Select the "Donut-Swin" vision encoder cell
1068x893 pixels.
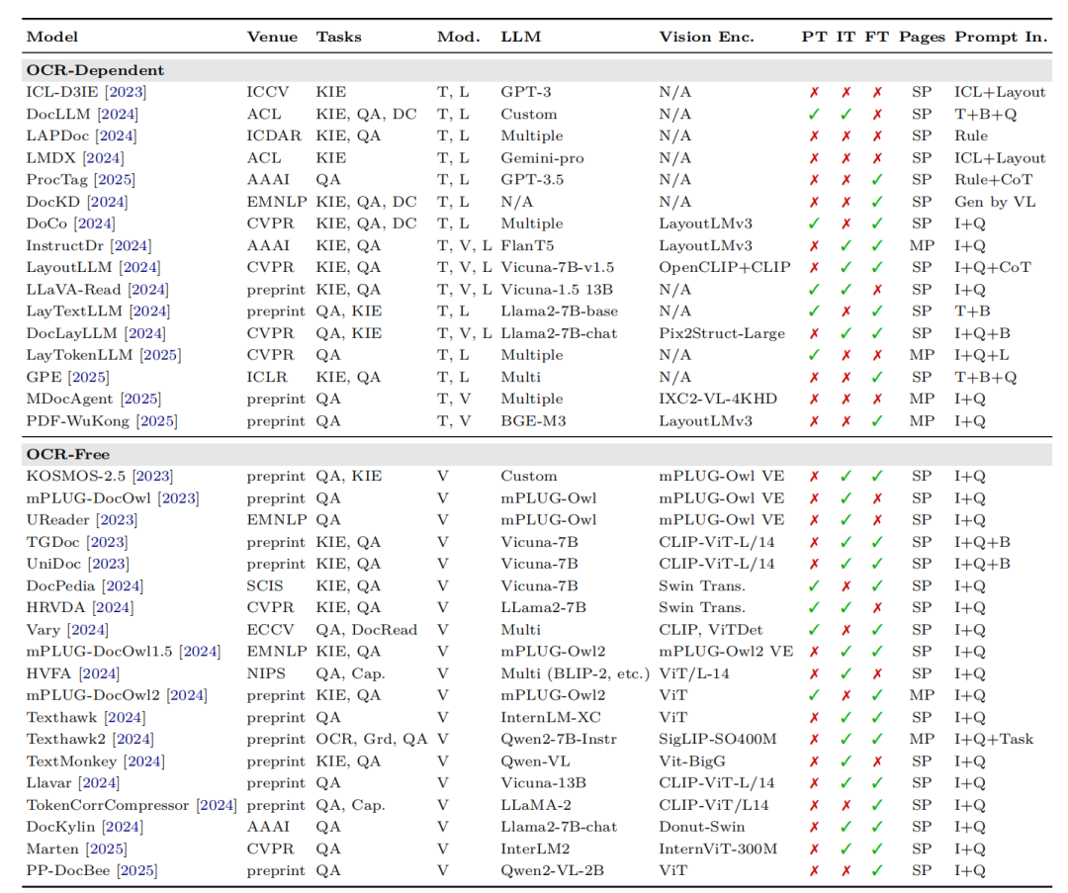(x=701, y=827)
